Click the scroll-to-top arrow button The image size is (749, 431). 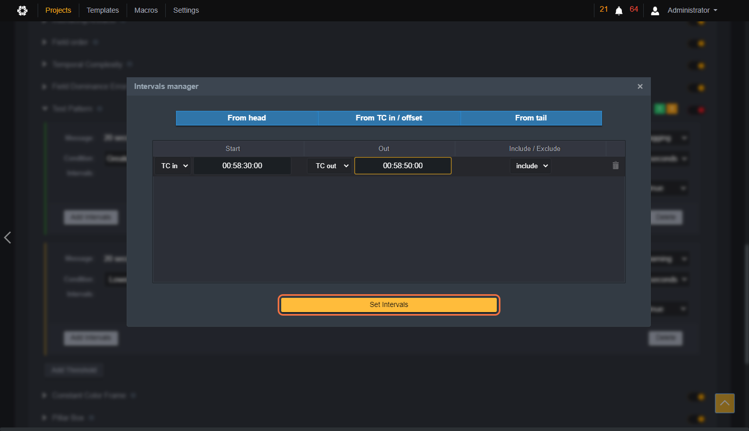tap(725, 403)
